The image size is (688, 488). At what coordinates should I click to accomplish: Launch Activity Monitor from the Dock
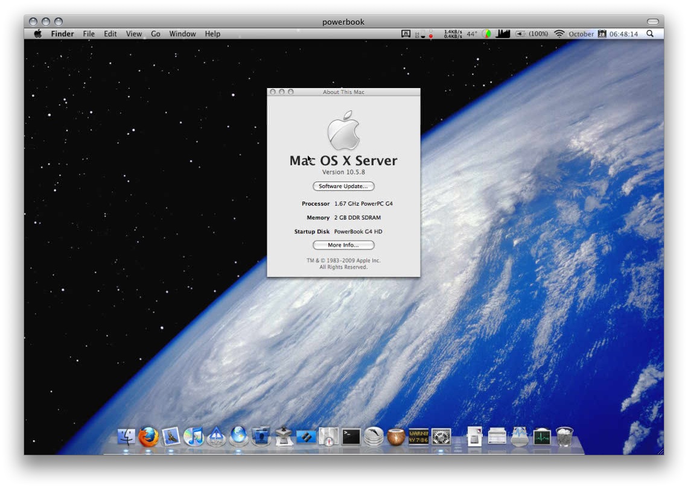542,437
